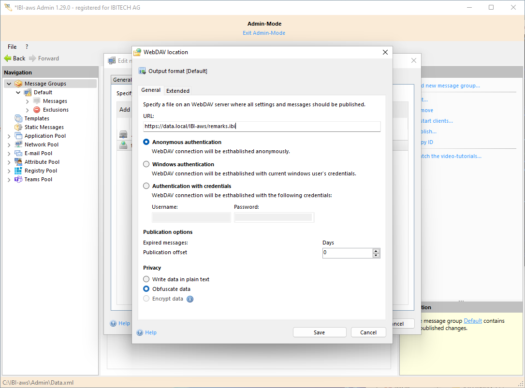Click the Attribute Pool icon

18,162
